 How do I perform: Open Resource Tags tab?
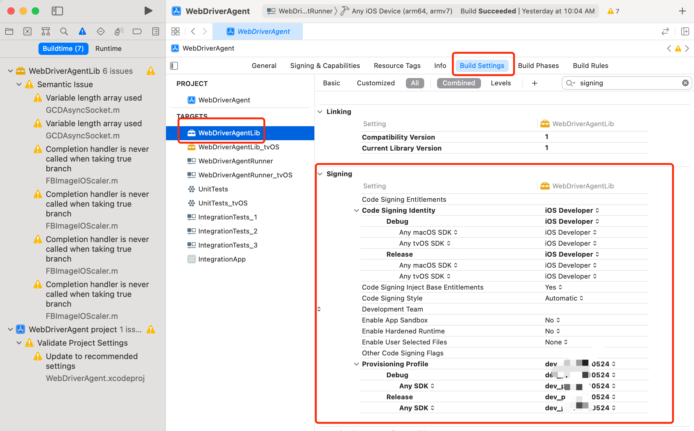[x=397, y=66]
